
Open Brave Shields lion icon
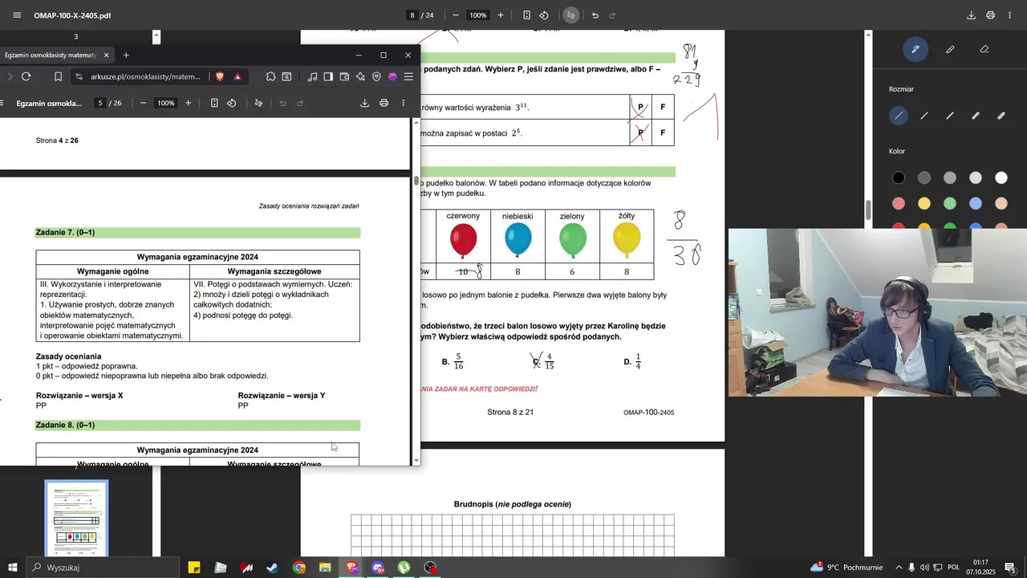(220, 76)
